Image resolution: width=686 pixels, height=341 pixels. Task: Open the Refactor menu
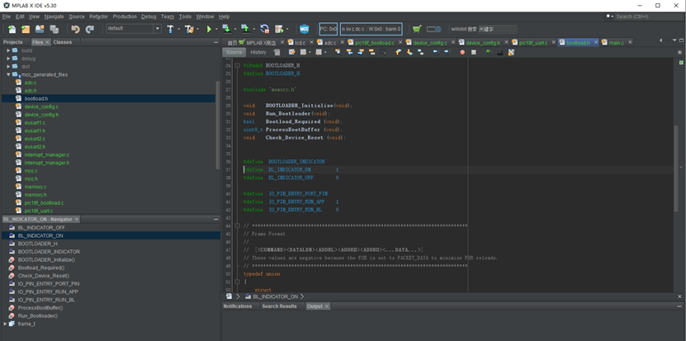(x=98, y=17)
